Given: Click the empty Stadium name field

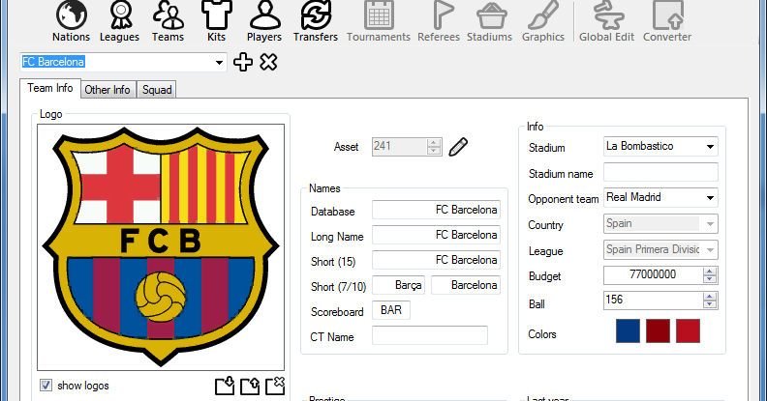Looking at the screenshot, I should tap(660, 172).
